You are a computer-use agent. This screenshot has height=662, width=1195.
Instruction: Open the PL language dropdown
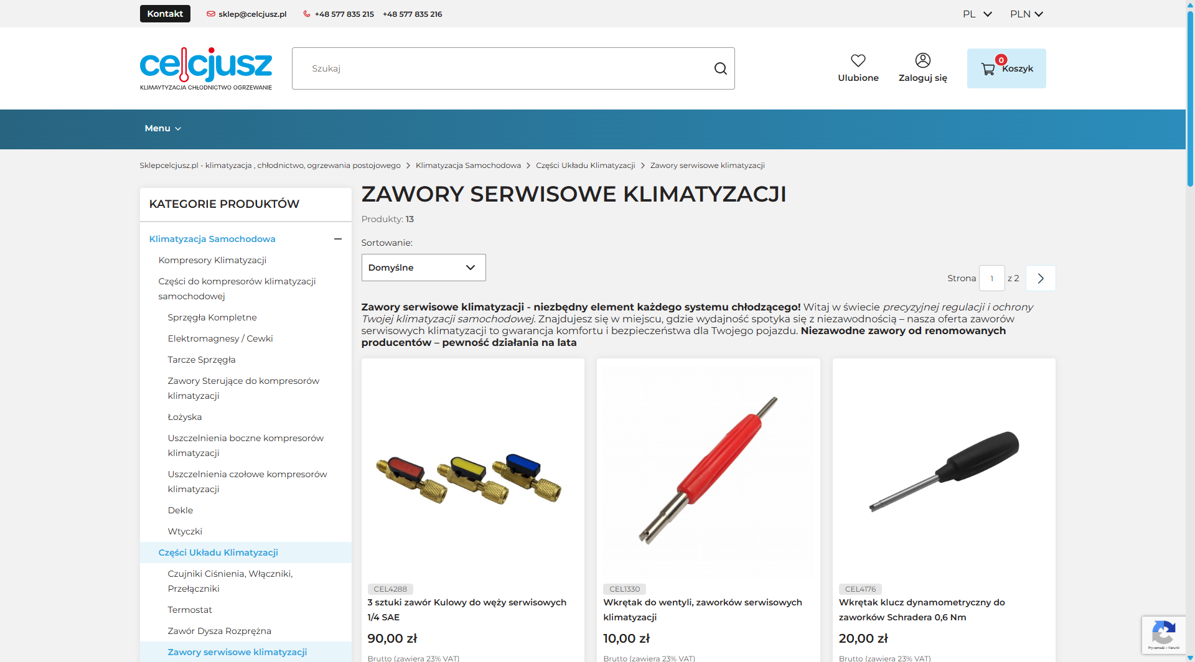tap(977, 14)
